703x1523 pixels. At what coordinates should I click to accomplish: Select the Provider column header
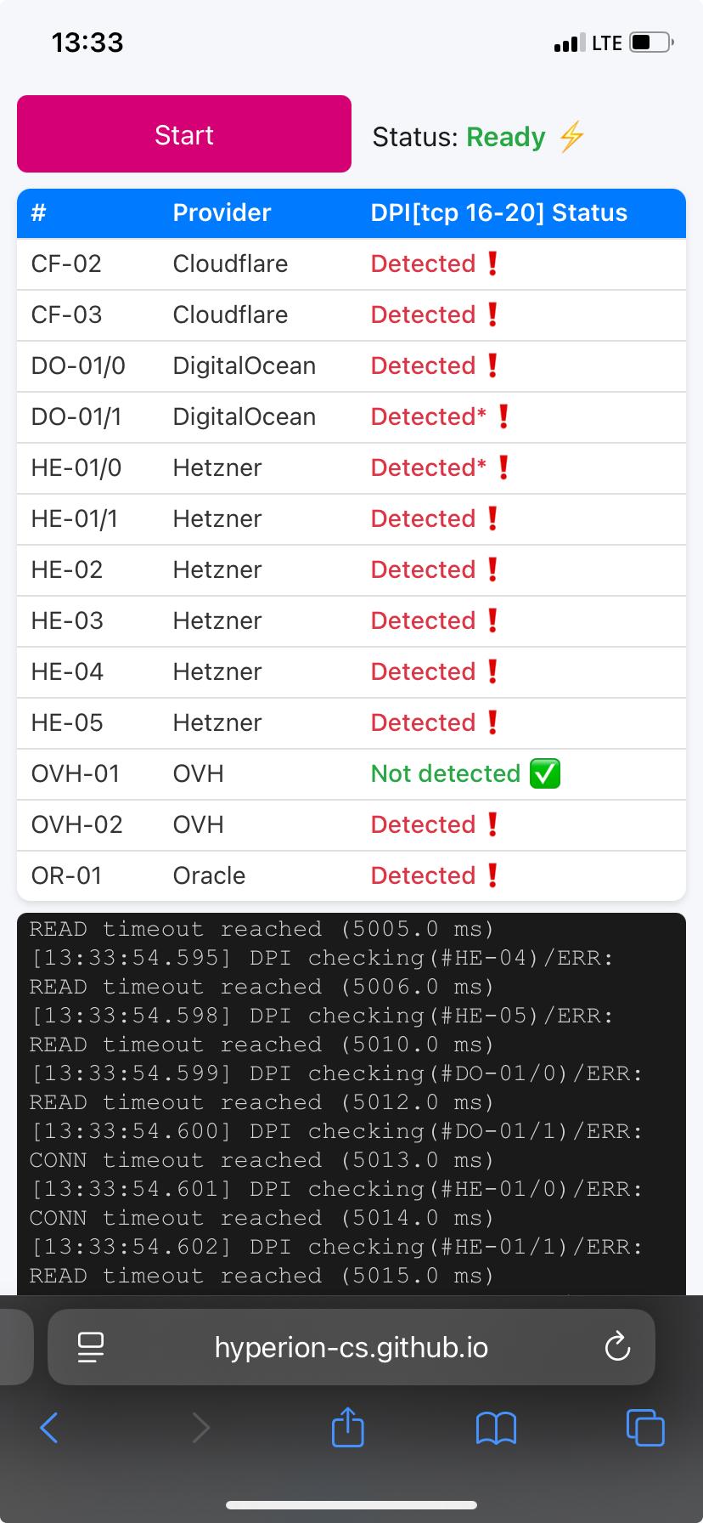click(x=222, y=212)
